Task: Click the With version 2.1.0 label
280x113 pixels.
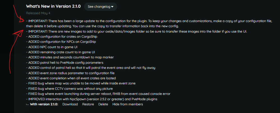Action: tap(44, 104)
